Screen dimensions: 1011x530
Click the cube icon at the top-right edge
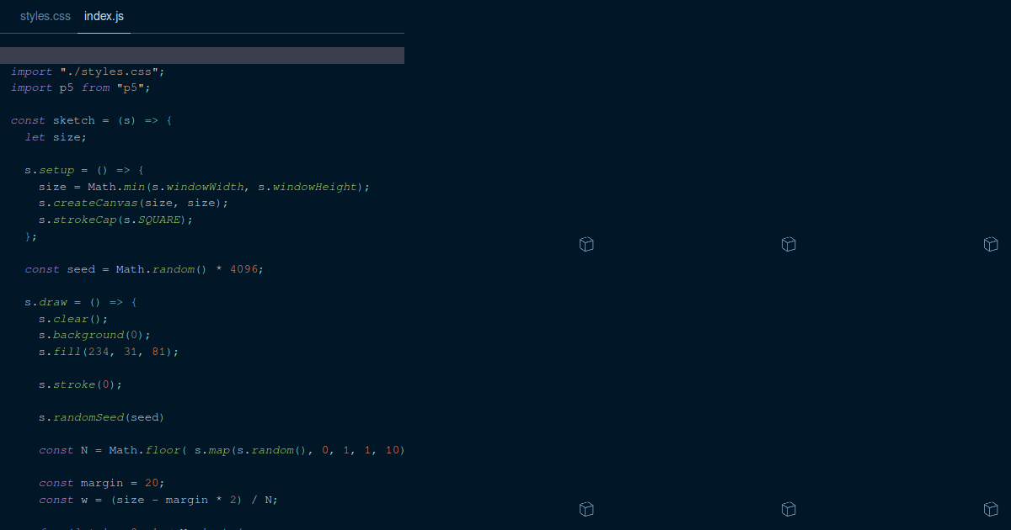pos(991,244)
